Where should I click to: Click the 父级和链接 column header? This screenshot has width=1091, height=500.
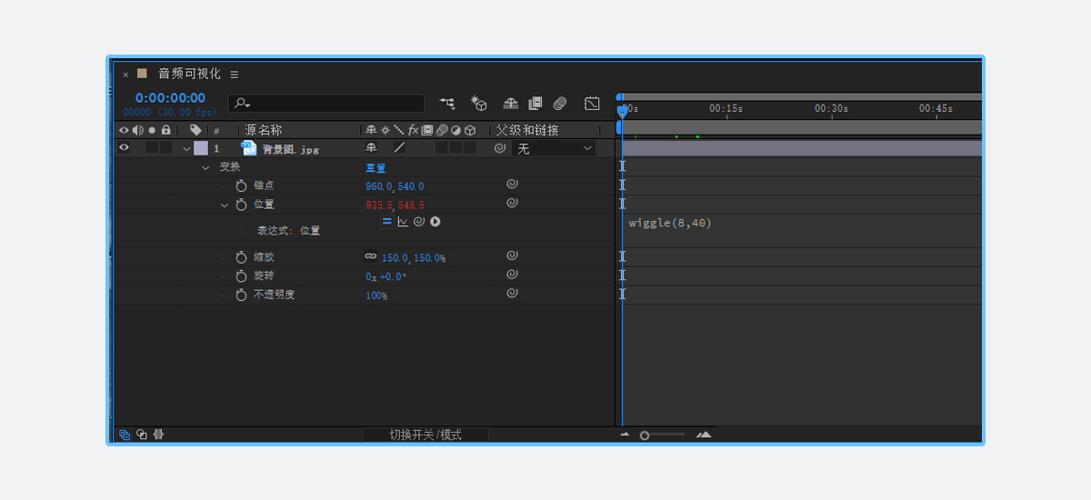[x=526, y=131]
